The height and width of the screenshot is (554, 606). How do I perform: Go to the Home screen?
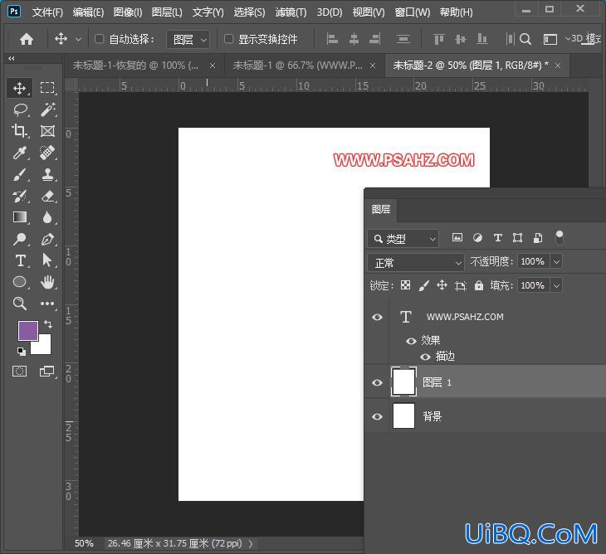pos(27,39)
